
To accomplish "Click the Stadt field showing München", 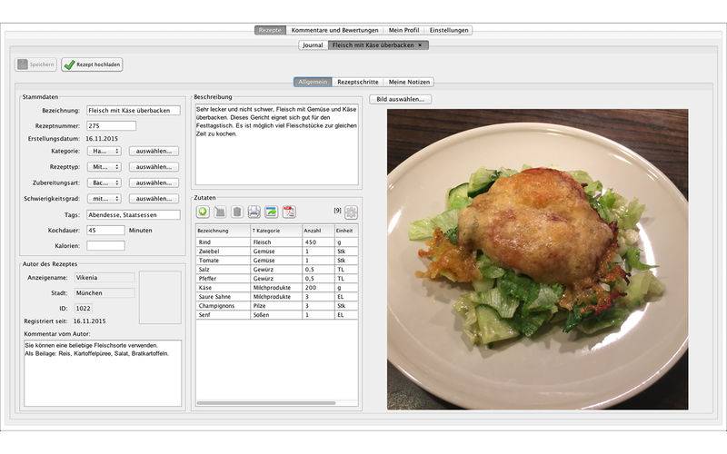I will pos(105,292).
